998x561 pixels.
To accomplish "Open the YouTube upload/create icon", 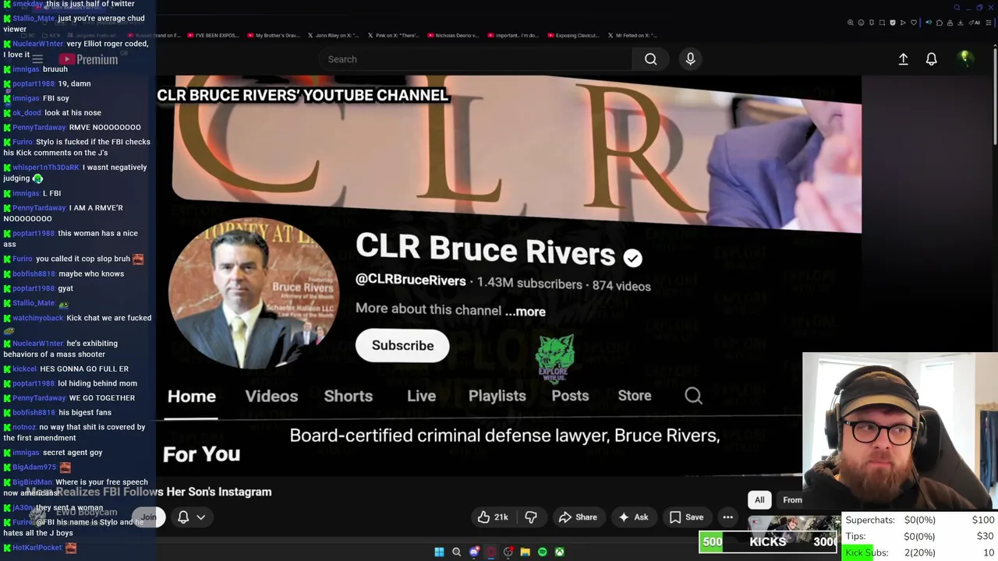I will (903, 59).
